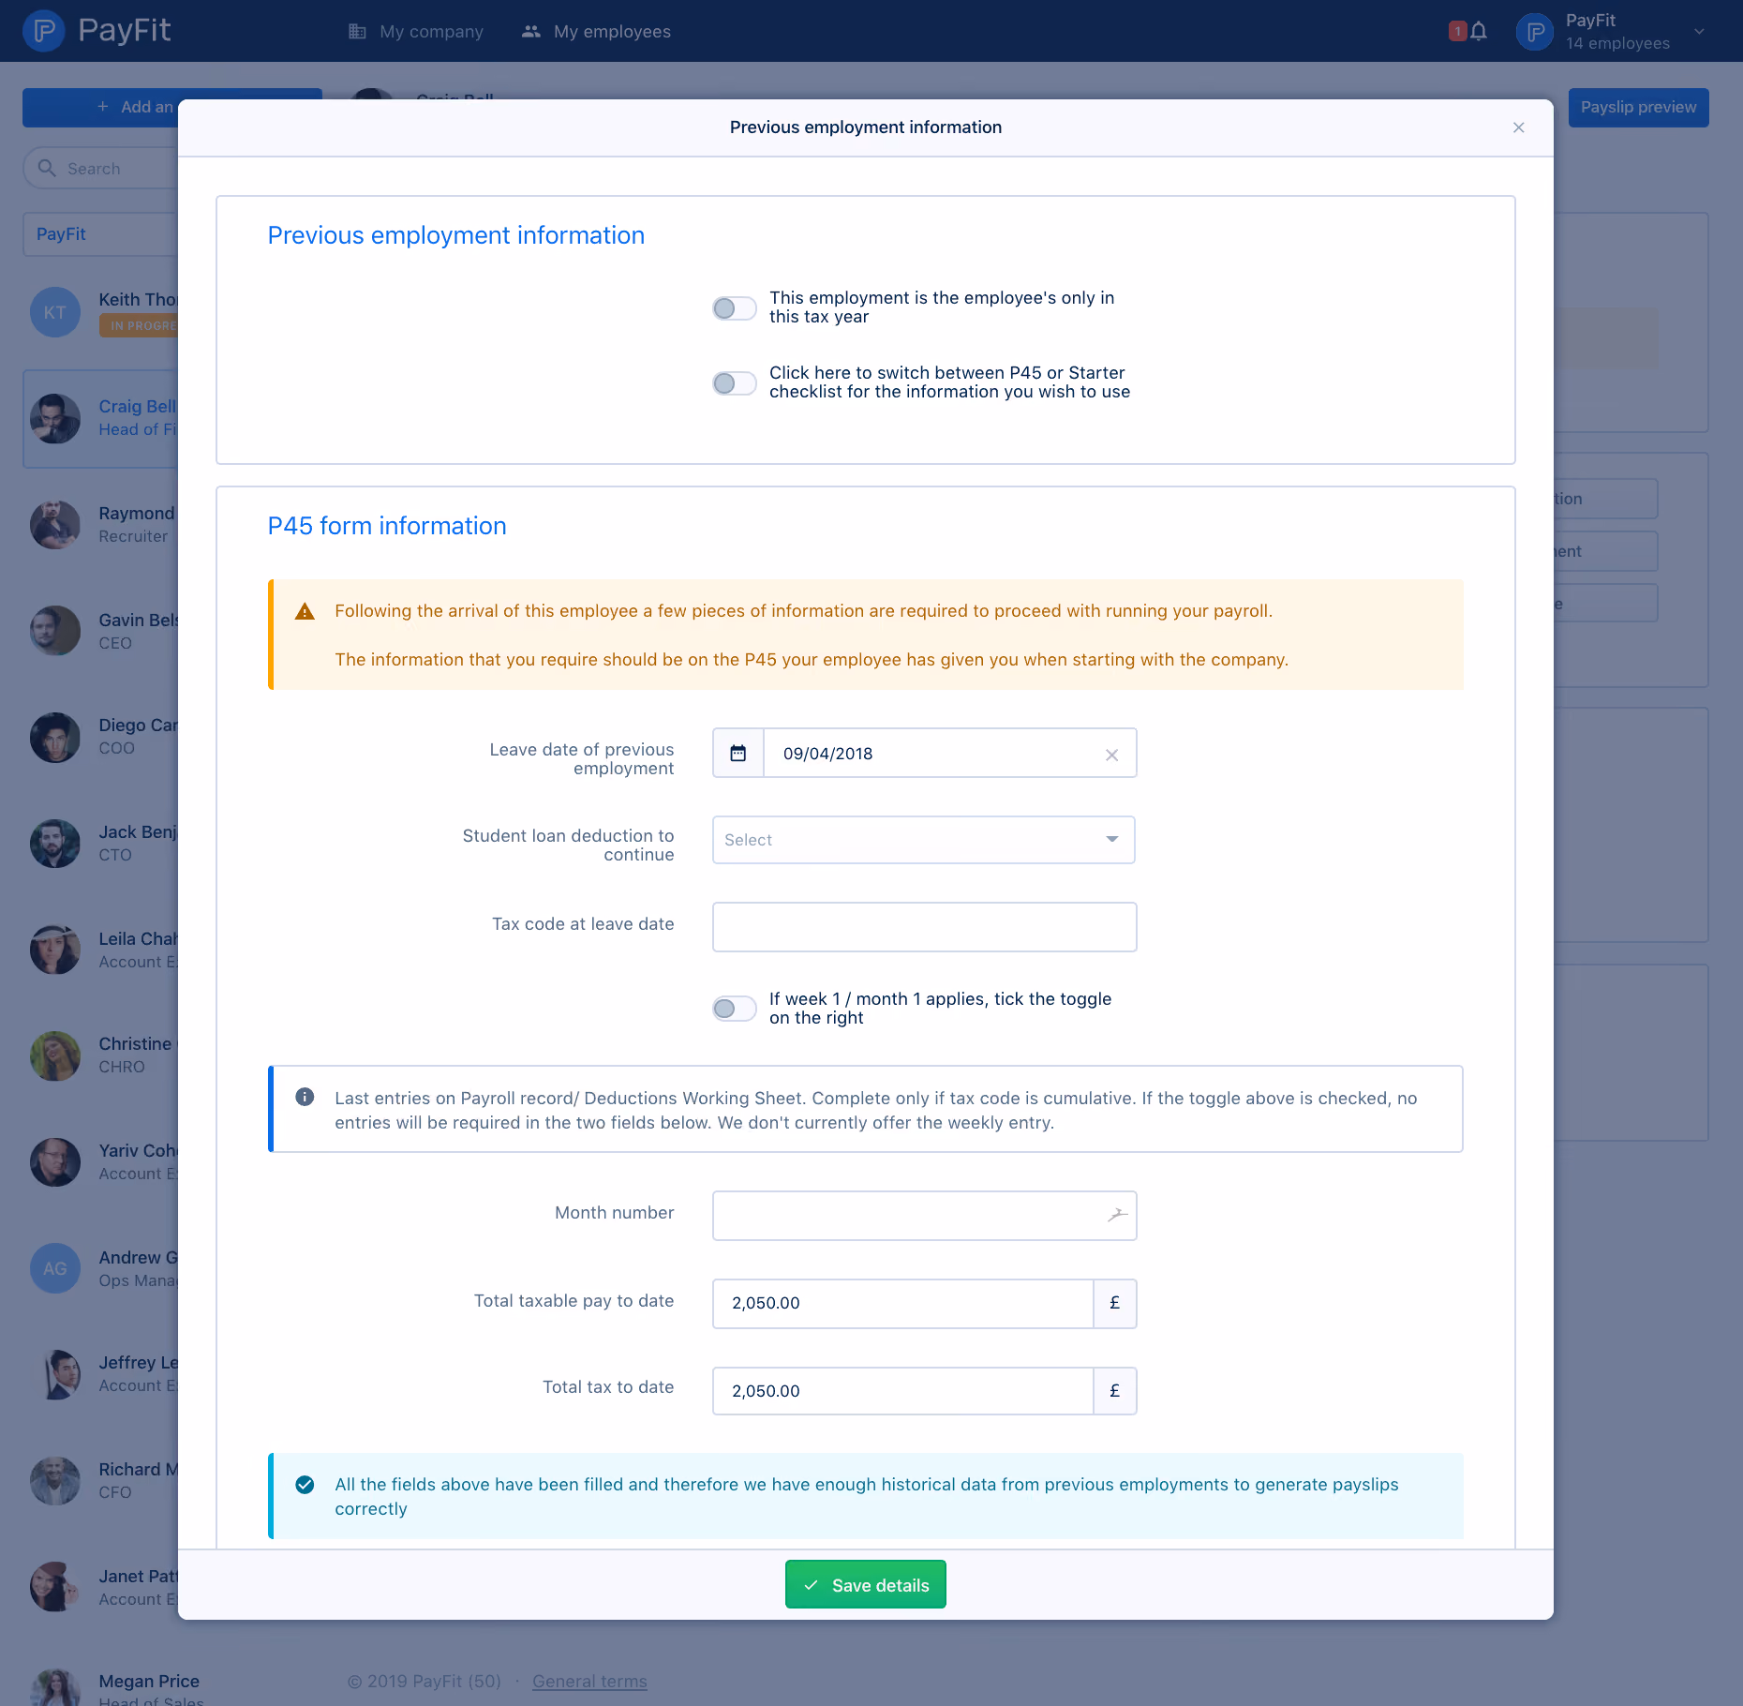Close the Previous employment information dialog

[1519, 127]
